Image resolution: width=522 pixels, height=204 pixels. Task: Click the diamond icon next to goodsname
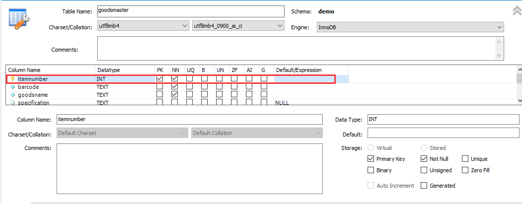coord(13,95)
